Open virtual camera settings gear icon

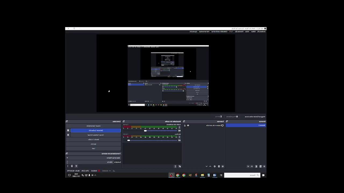(x=68, y=135)
